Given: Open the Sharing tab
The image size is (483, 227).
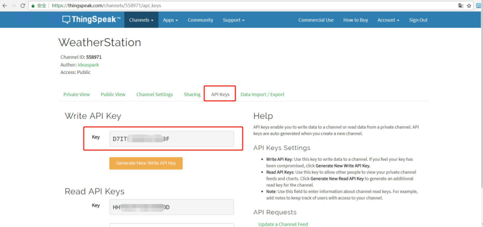Looking at the screenshot, I should pos(192,95).
